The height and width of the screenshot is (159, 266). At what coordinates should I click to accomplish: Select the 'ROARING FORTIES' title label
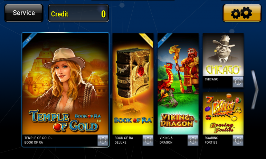coord(211,140)
